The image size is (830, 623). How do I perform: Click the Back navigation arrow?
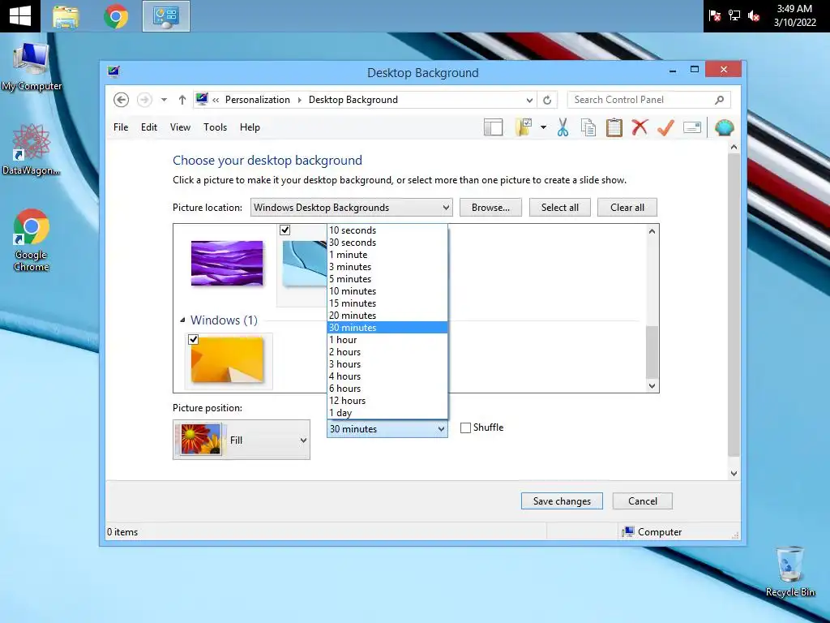coord(122,100)
